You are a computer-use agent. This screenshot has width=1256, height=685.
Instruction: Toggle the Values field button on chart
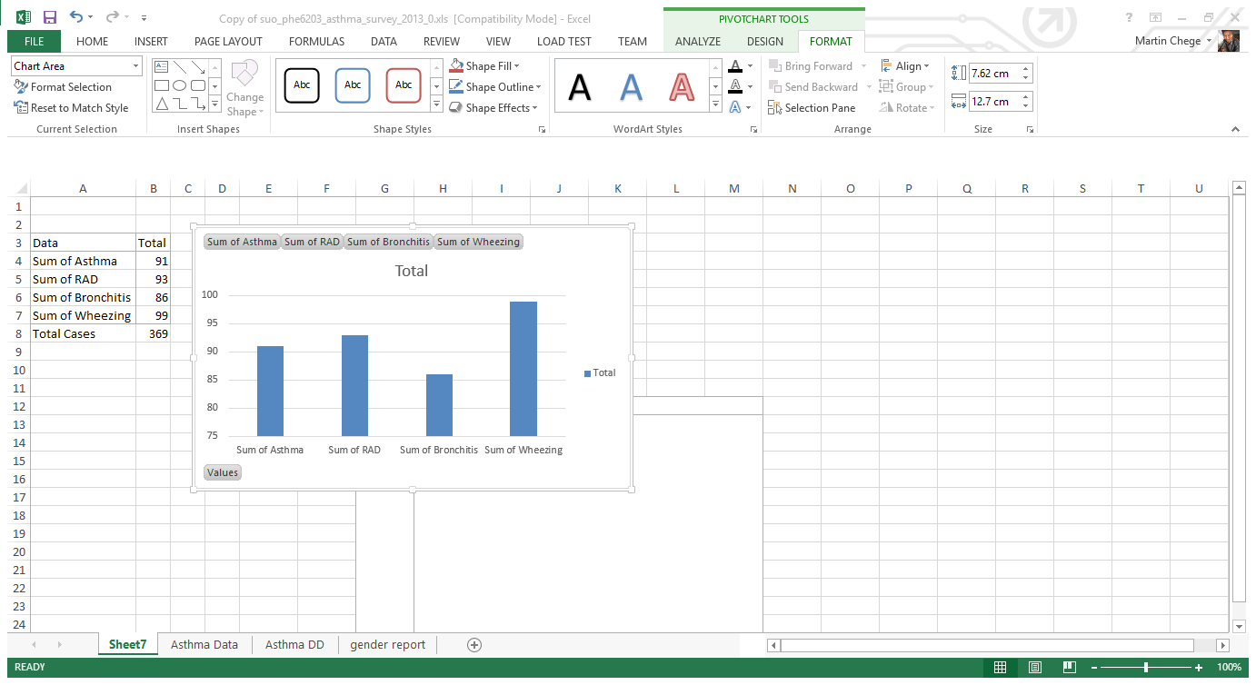[223, 472]
